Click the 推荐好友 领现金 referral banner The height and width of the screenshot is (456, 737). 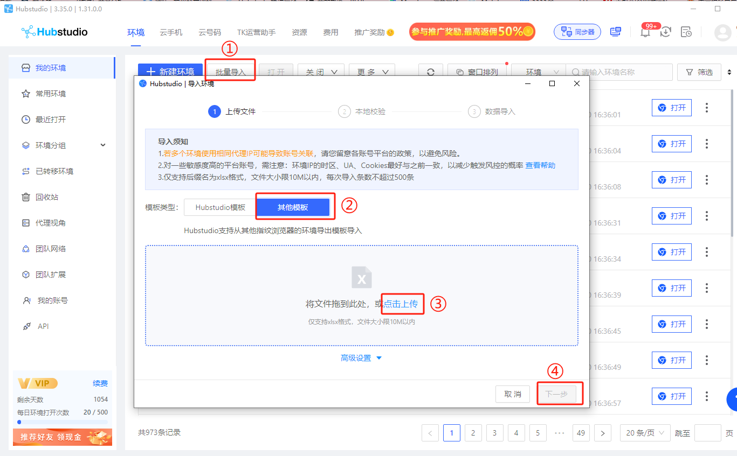63,437
